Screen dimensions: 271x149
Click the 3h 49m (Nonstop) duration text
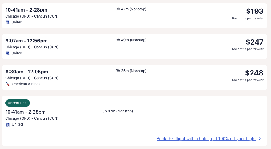click(131, 40)
